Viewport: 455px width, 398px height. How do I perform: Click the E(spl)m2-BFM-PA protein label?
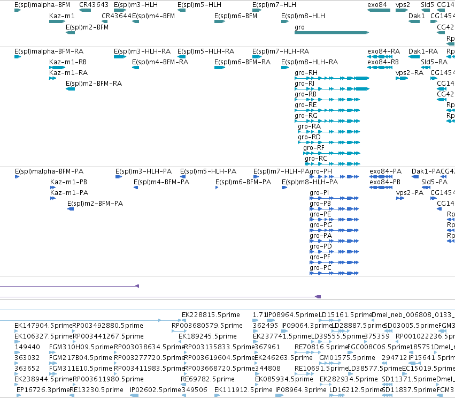coord(95,204)
